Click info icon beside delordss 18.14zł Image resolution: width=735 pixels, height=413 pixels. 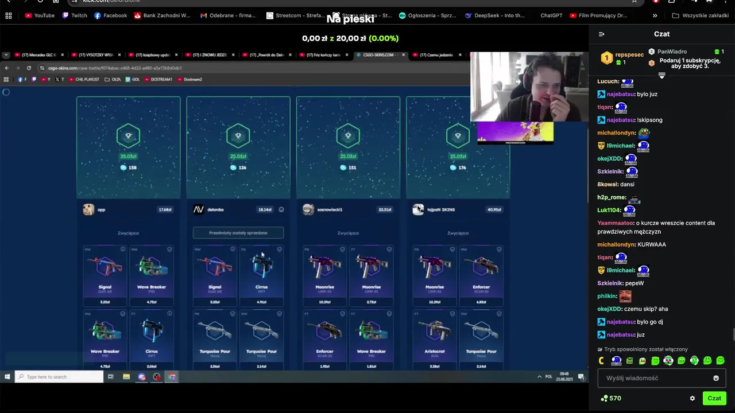coord(281,209)
